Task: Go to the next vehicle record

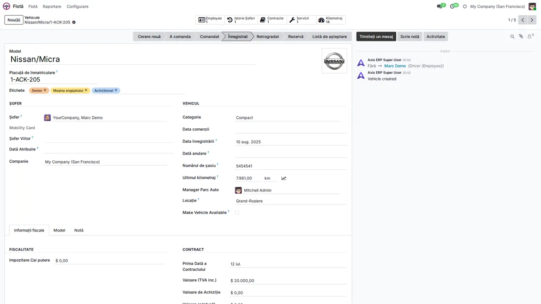Action: click(x=532, y=20)
